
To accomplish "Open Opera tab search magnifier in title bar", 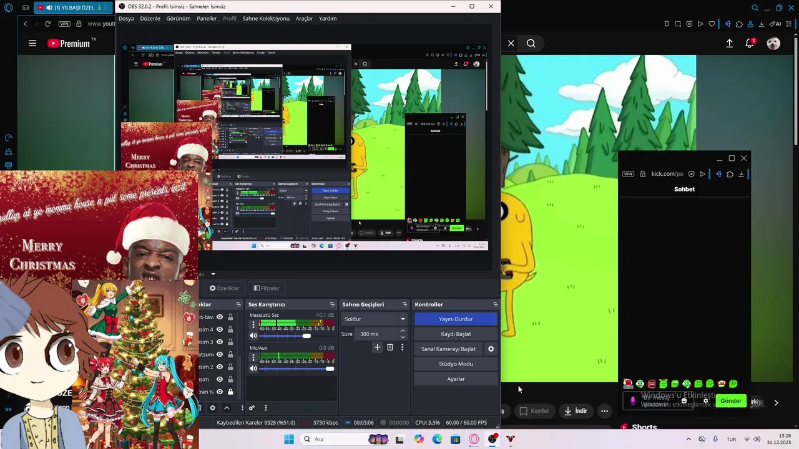I will [x=755, y=7].
